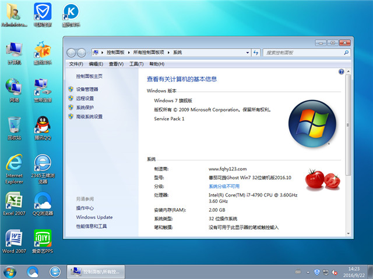Viewport: 373px width, 279px height.
Task: Open the 酷我音乐 desktop shortcut
Action: tap(43, 53)
